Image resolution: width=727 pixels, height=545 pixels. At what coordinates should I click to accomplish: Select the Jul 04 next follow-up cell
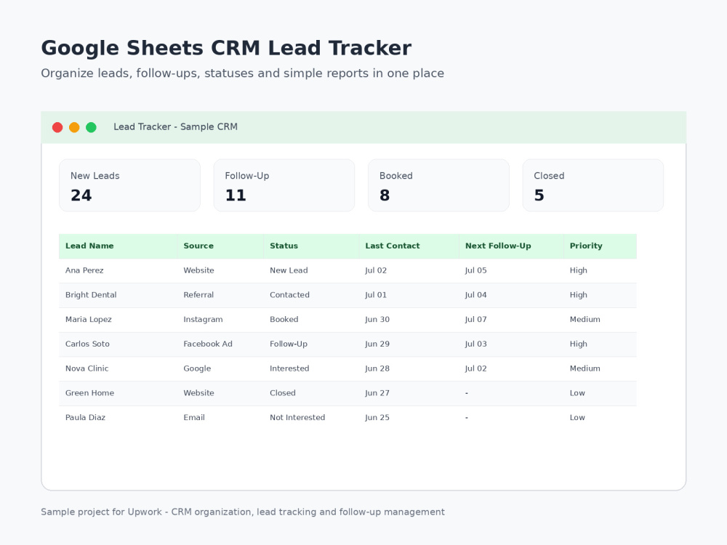511,295
